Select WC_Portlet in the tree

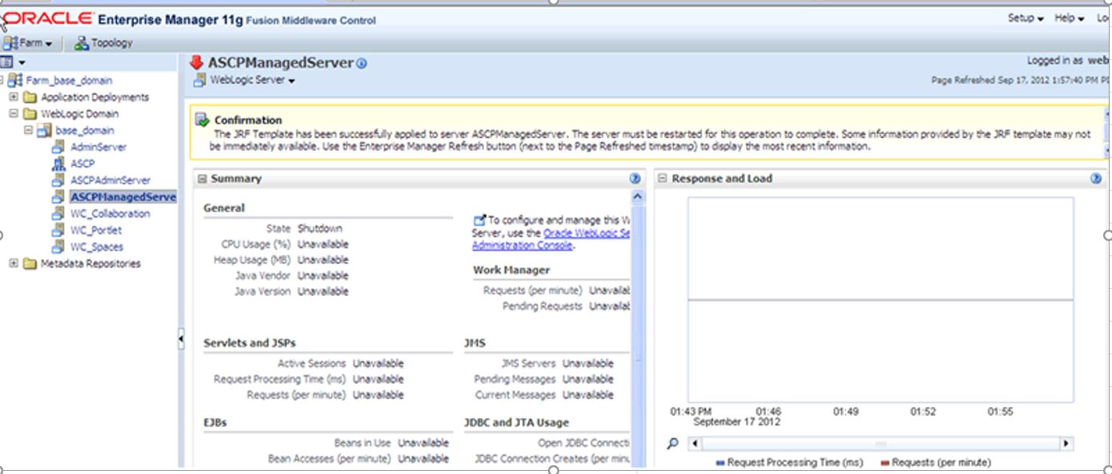tap(96, 231)
